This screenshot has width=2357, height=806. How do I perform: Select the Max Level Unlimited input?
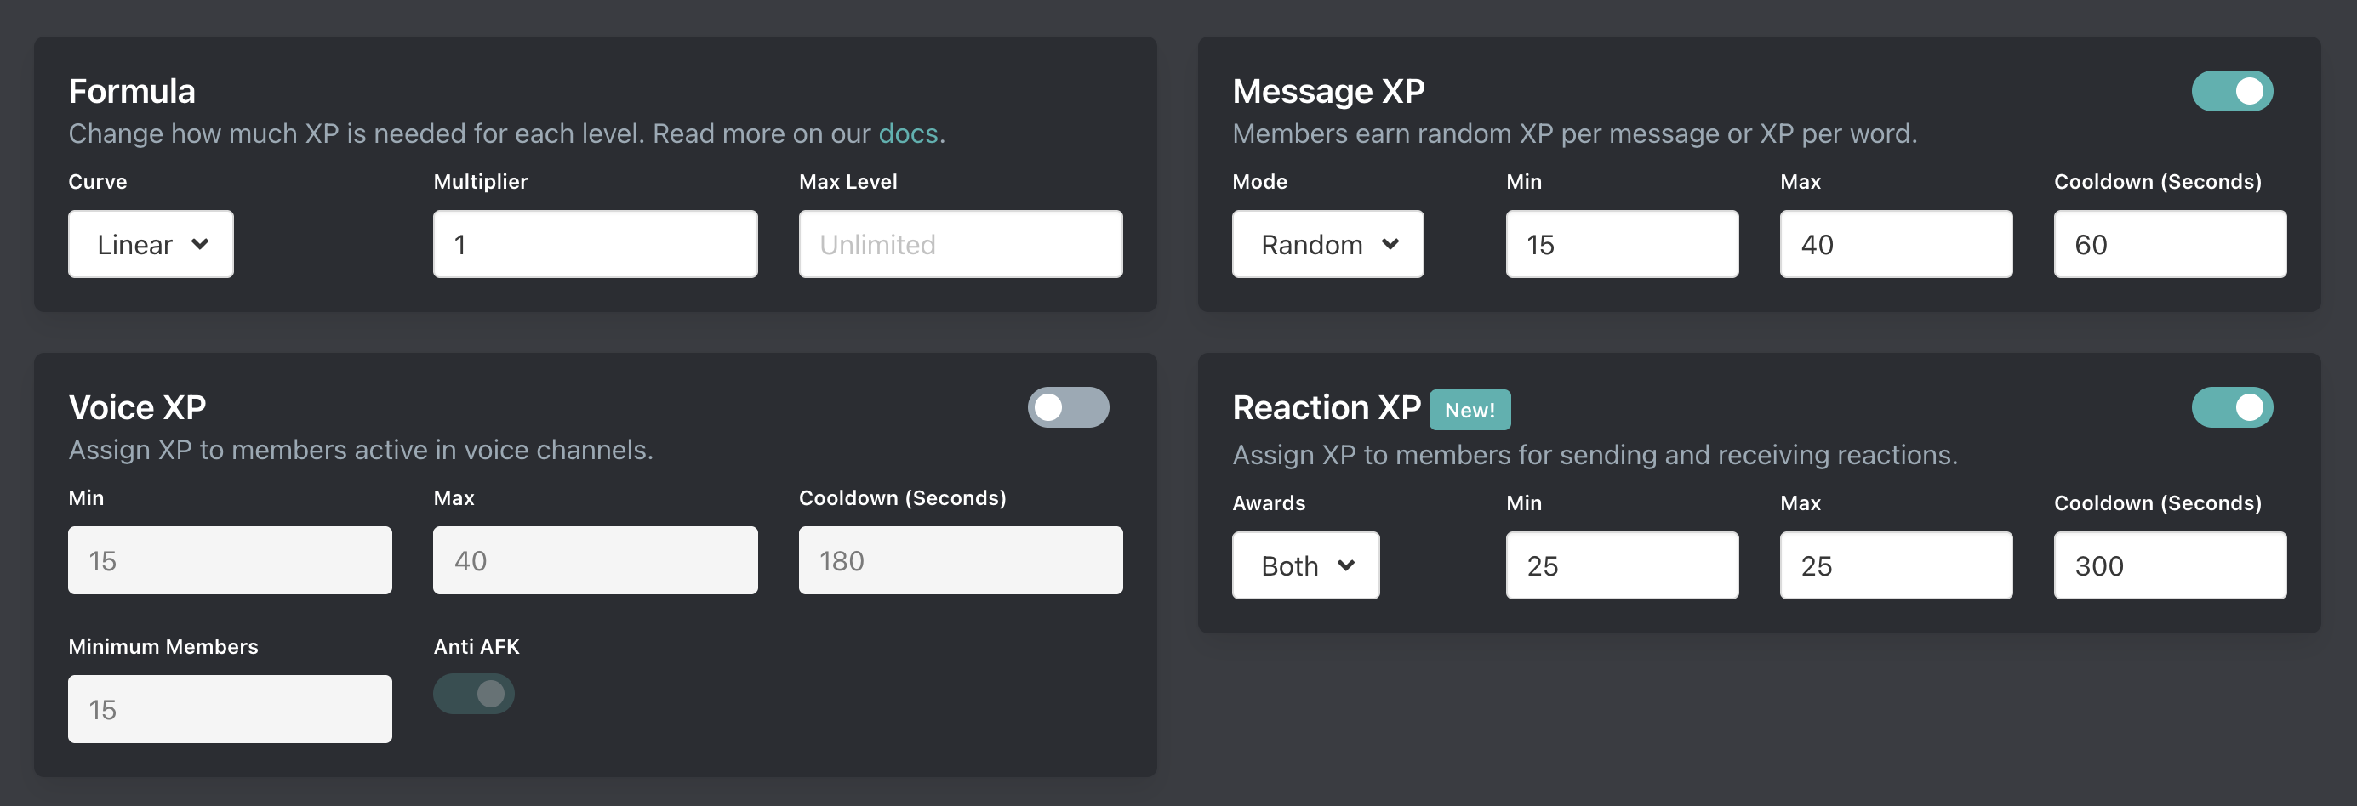(960, 244)
